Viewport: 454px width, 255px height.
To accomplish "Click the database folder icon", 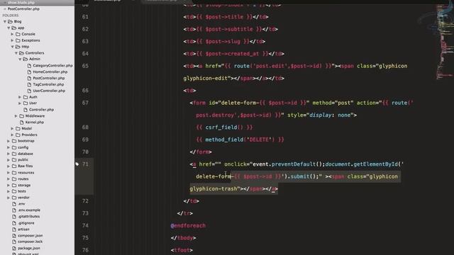I will coord(14,154).
